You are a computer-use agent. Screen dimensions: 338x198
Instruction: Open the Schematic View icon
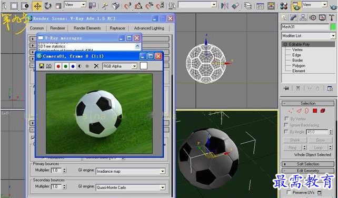click(271, 6)
